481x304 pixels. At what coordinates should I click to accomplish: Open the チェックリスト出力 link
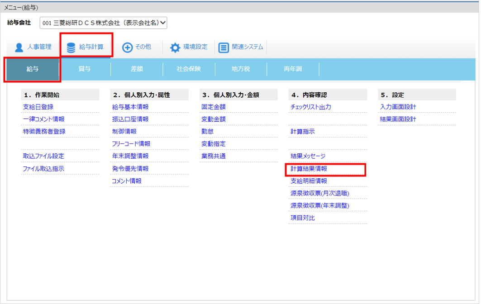point(311,107)
